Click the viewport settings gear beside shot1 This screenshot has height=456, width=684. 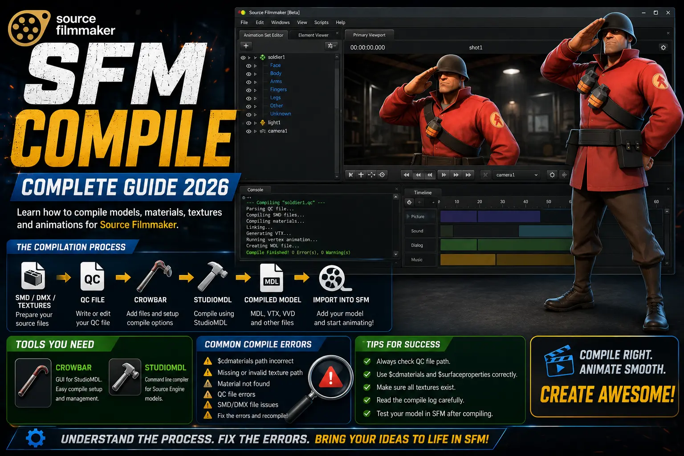pos(663,48)
